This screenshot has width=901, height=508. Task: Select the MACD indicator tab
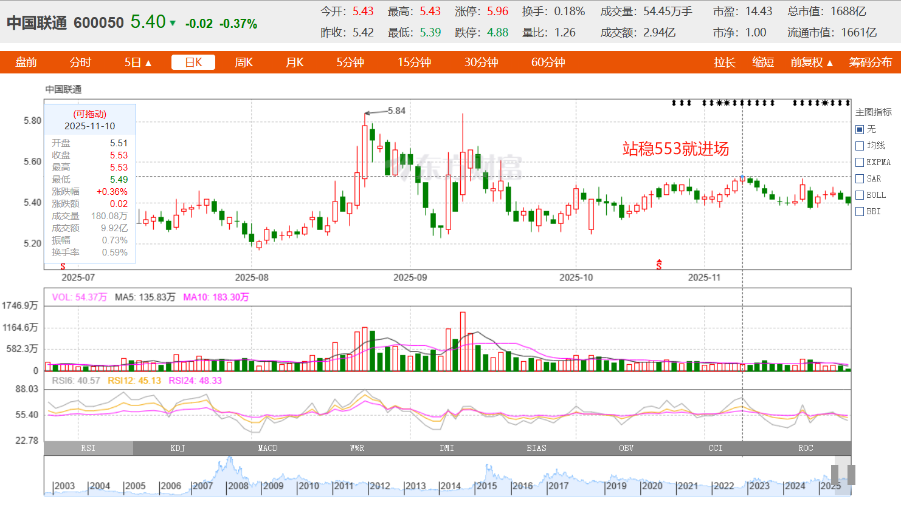(268, 448)
